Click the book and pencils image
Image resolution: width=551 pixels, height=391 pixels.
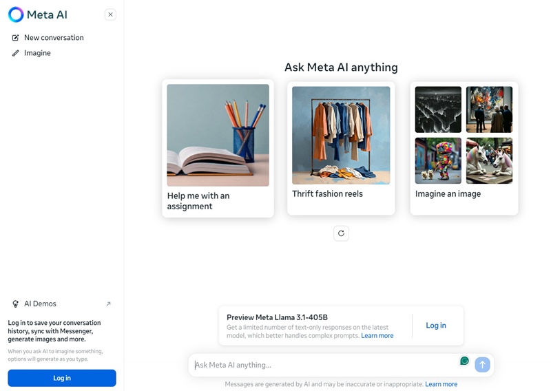[x=218, y=135]
